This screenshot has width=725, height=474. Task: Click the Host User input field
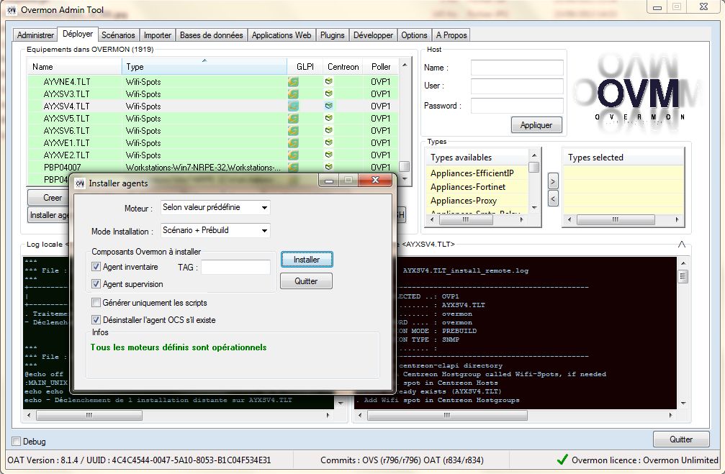click(517, 86)
